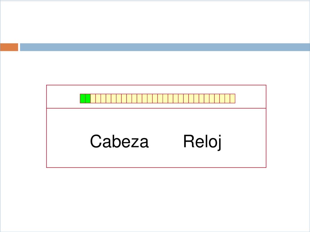Image resolution: width=310 pixels, height=232 pixels.
Task: Click the white gap between orange and blue bars
Action: pos(19,47)
